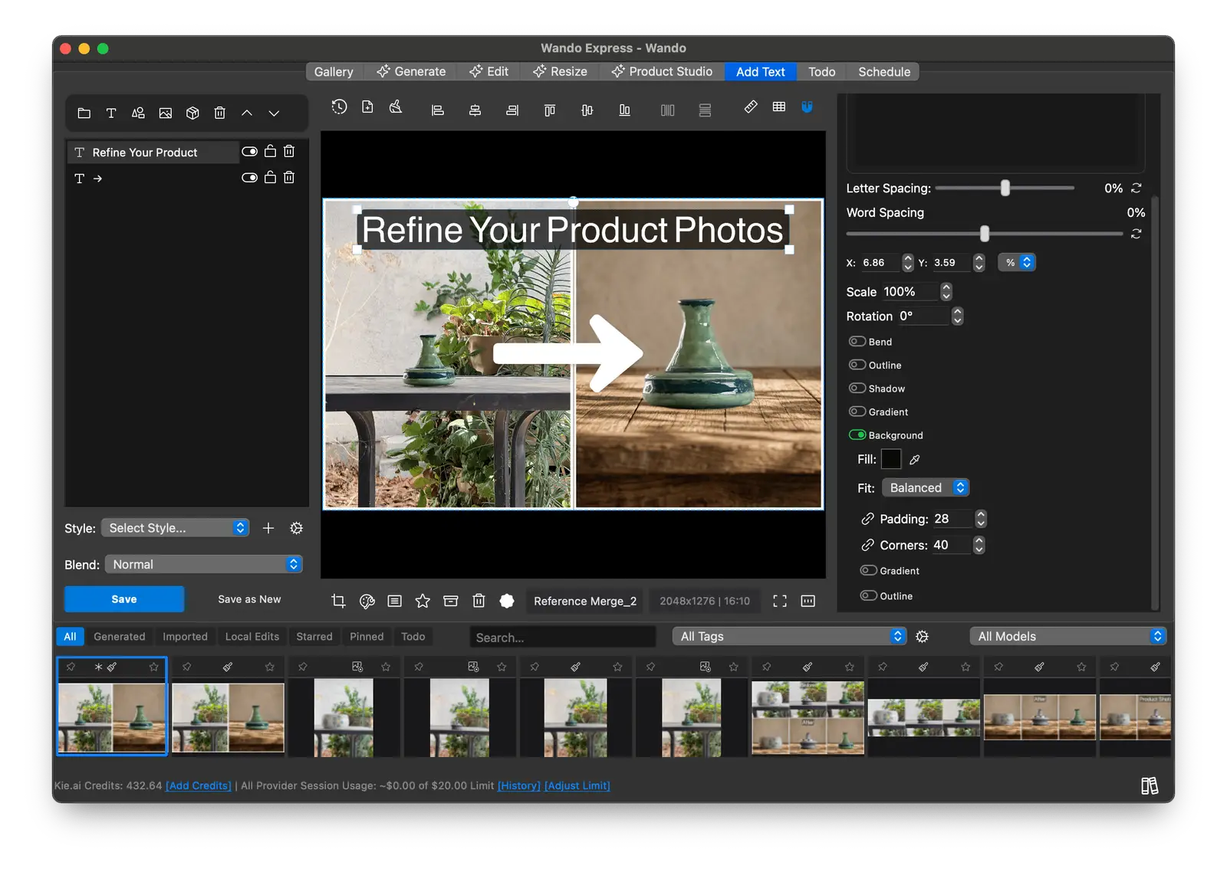
Task: Toggle visibility of Refine Your Product layer
Action: pos(249,152)
